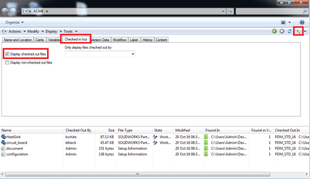Switch to the Content tab
310x179 pixels.
point(161,40)
